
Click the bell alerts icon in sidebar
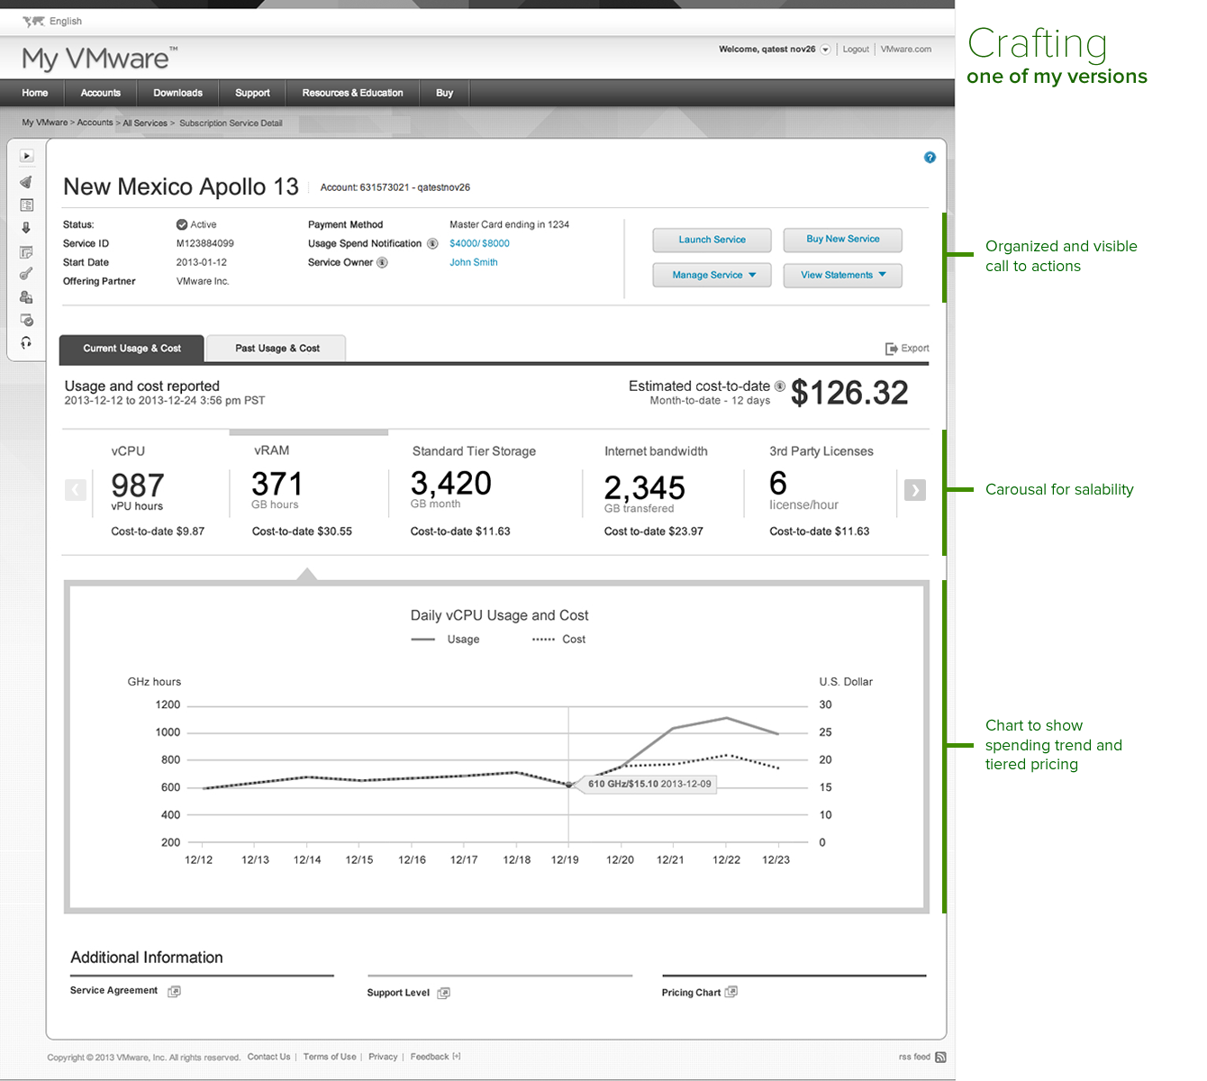pos(26,182)
